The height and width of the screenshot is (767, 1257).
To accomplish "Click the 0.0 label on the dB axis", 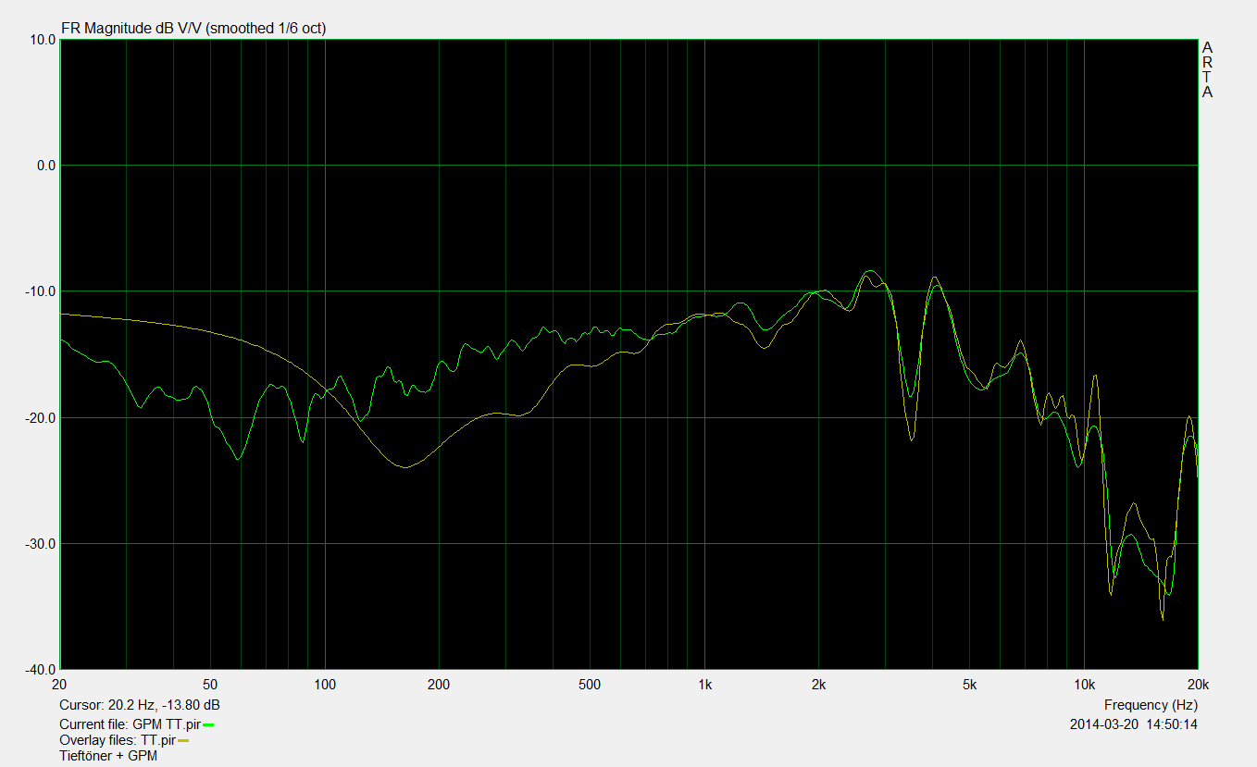I will pyautogui.click(x=42, y=166).
